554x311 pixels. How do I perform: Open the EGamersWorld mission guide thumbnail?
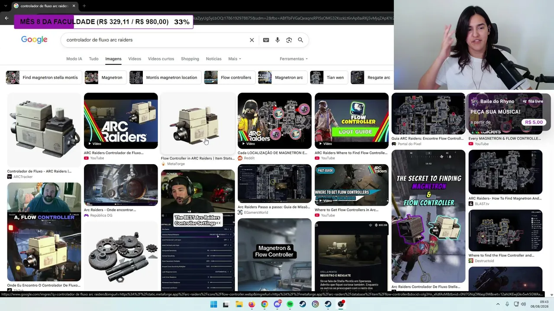tap(274, 184)
